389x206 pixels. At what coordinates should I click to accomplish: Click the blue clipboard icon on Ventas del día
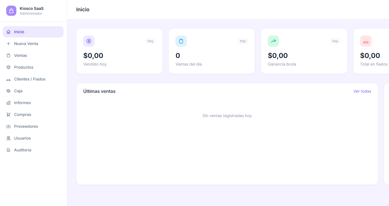click(181, 41)
